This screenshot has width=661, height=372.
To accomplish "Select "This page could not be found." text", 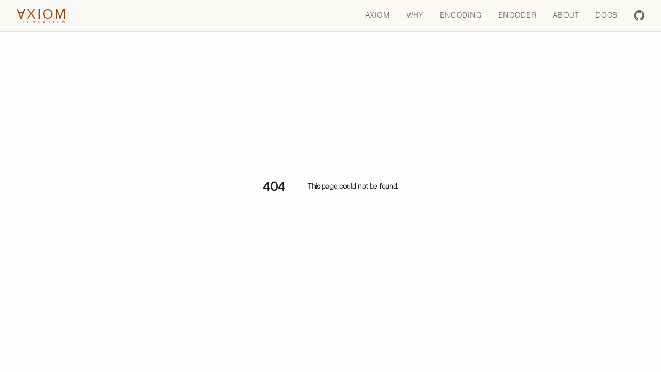I will pyautogui.click(x=353, y=186).
